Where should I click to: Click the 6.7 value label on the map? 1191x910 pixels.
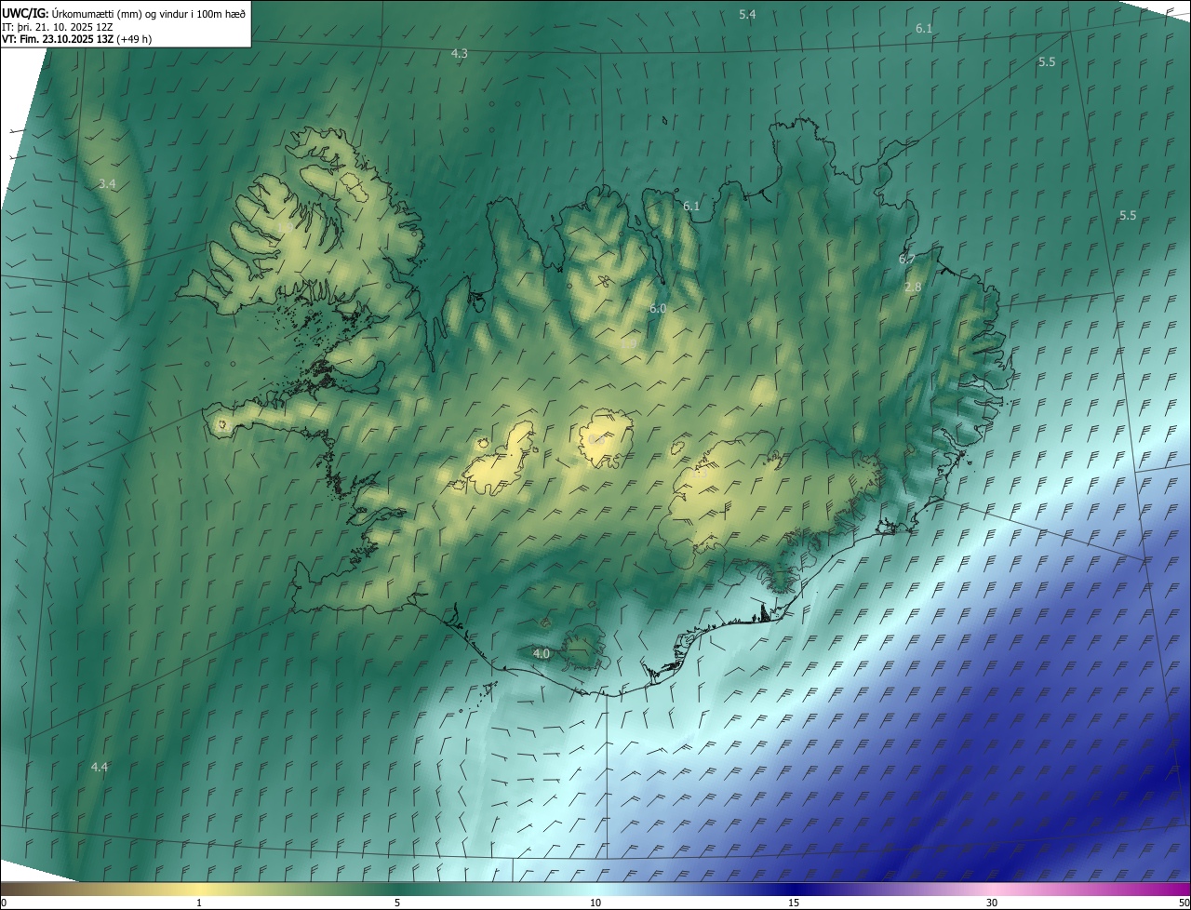tap(906, 259)
